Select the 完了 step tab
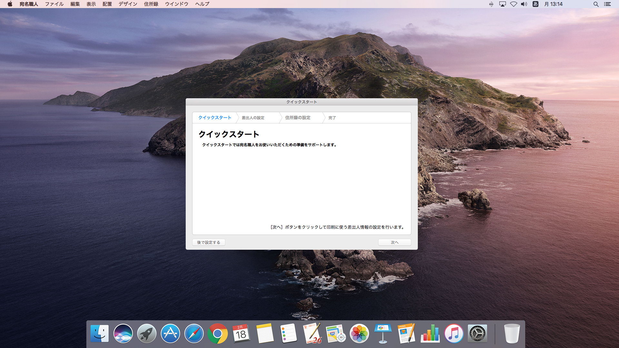Image resolution: width=619 pixels, height=348 pixels. coord(332,118)
